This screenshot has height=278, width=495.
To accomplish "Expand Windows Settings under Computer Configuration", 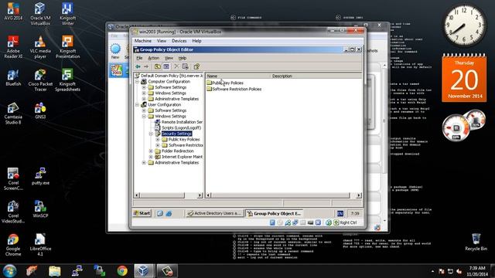I will [x=144, y=93].
